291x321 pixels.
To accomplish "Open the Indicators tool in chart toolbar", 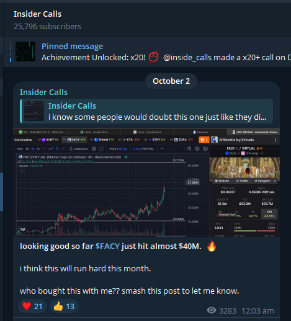I will (x=79, y=148).
